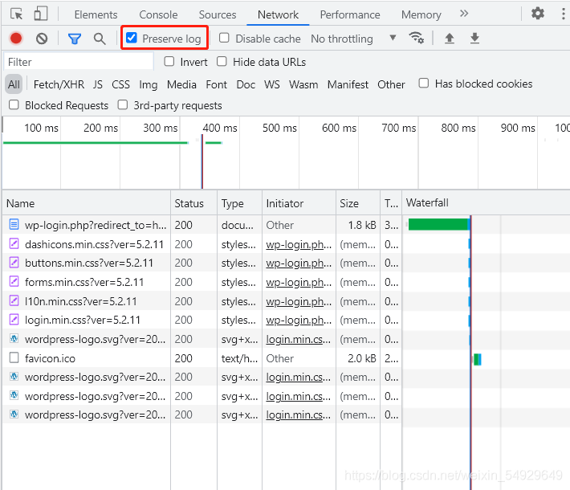Filter requests by Wasm
The width and height of the screenshot is (570, 490).
tap(303, 84)
